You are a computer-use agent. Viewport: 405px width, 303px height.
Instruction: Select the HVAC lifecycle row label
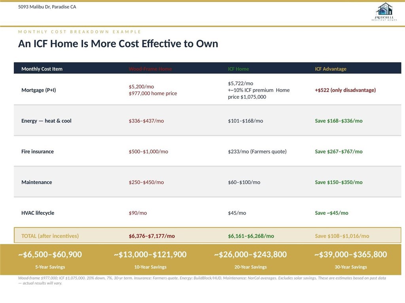[38, 213]
